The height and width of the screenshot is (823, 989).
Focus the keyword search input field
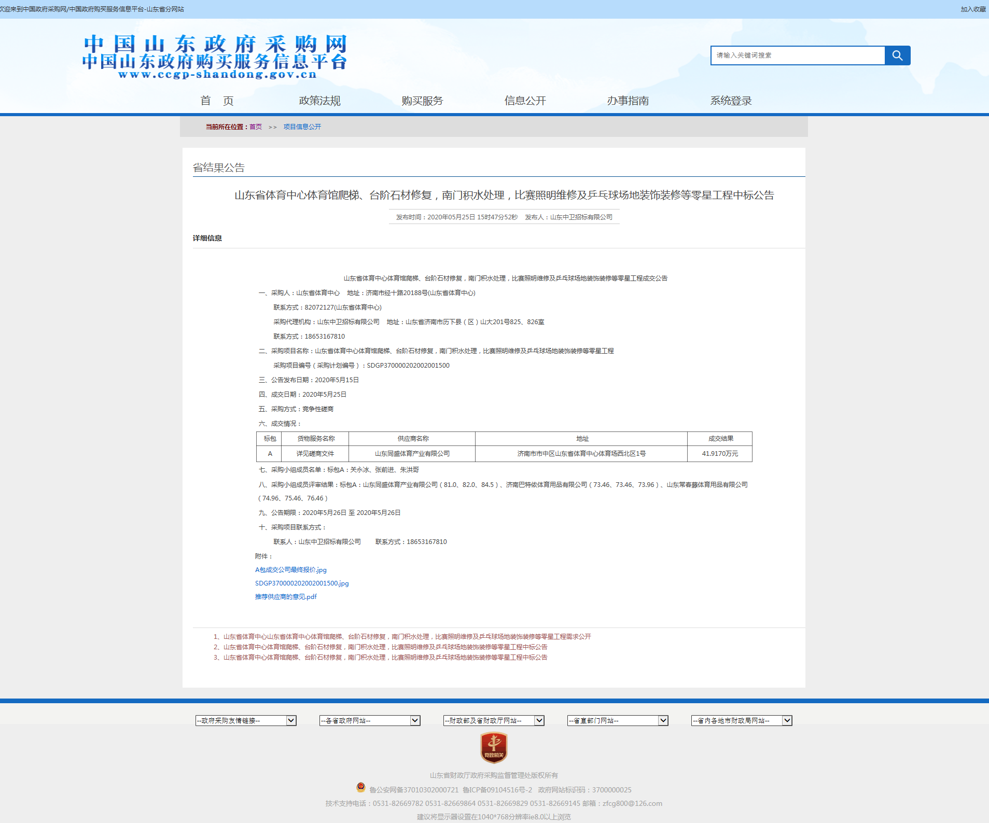coord(798,55)
